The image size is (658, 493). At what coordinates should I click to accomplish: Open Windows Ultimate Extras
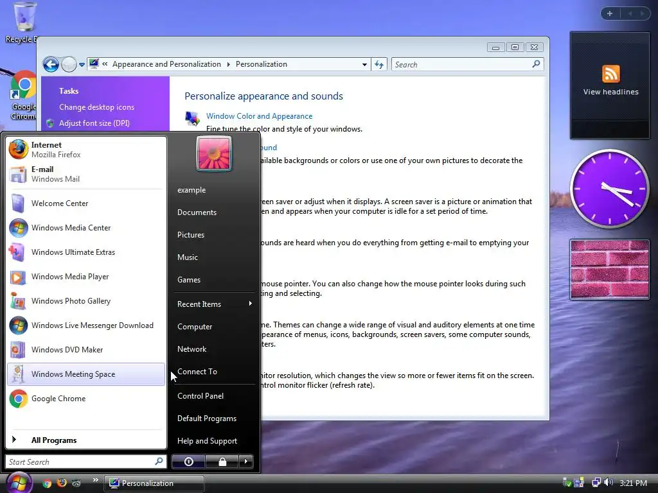[x=86, y=252]
